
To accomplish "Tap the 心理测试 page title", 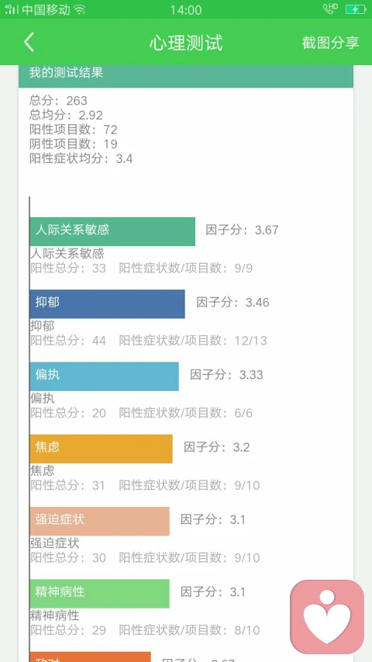I will pyautogui.click(x=185, y=43).
